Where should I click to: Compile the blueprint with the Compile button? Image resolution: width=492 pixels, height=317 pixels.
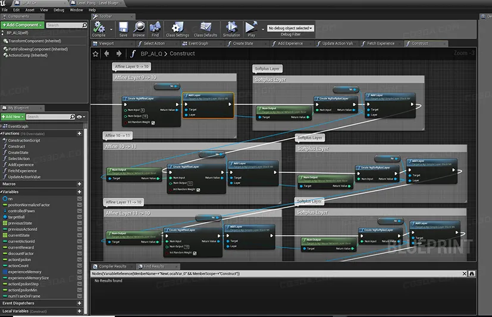tap(99, 29)
